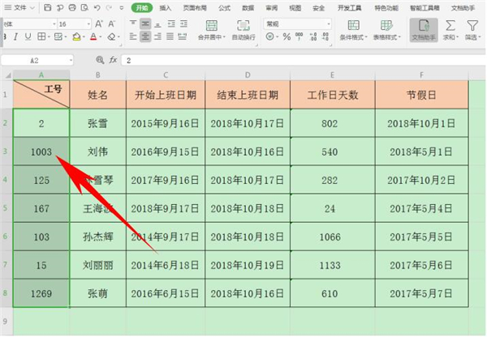The image size is (487, 337).
Task: Toggle horizontal center alignment
Action: (x=146, y=36)
